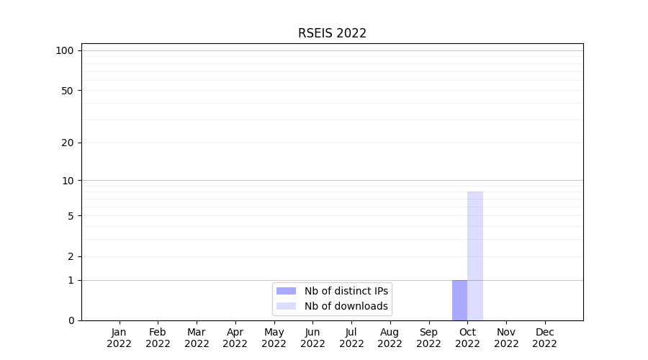The image size is (648, 360).
Task: Select the 10 tick on the y-axis
Action: coord(67,181)
